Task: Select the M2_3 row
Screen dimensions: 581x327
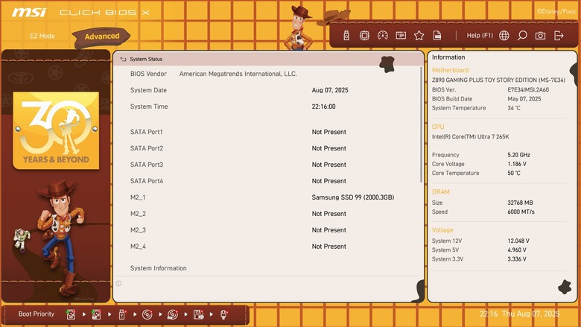Action: [x=267, y=230]
